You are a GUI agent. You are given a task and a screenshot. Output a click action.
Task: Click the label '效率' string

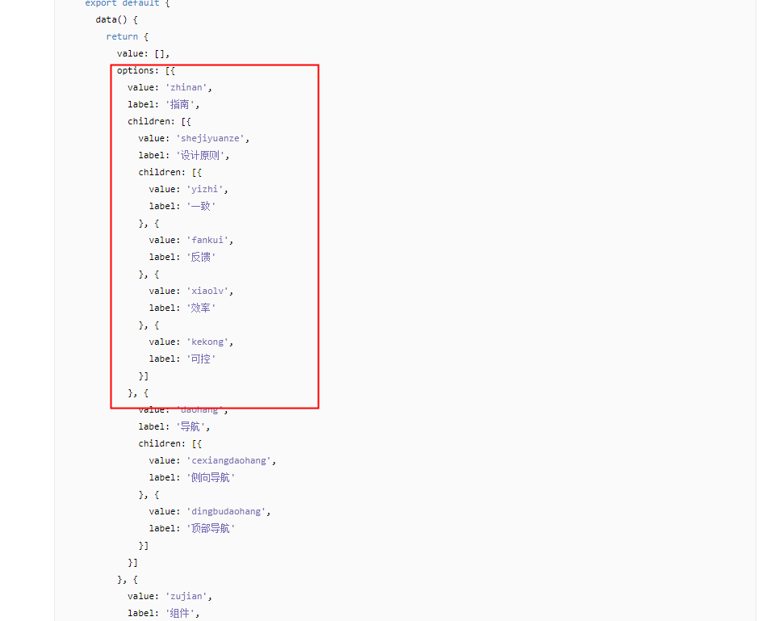pyautogui.click(x=201, y=308)
